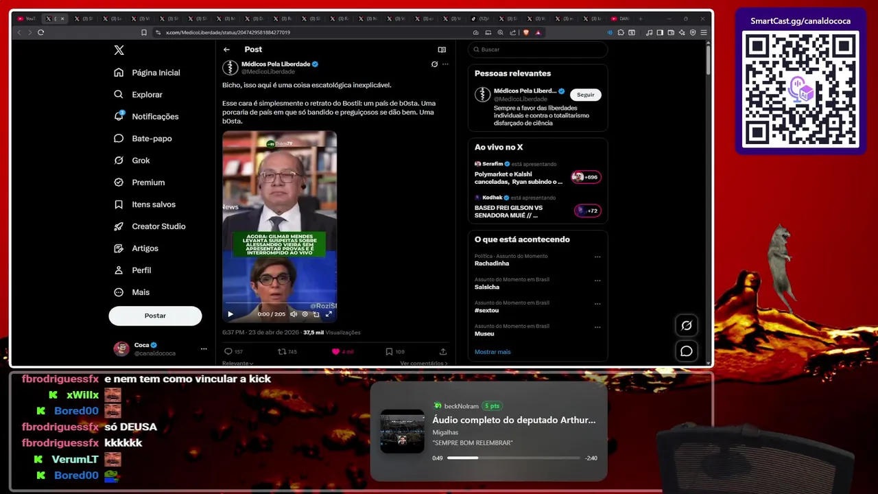878x494 pixels.
Task: Bookmark the page from the address bar
Action: pos(144,32)
